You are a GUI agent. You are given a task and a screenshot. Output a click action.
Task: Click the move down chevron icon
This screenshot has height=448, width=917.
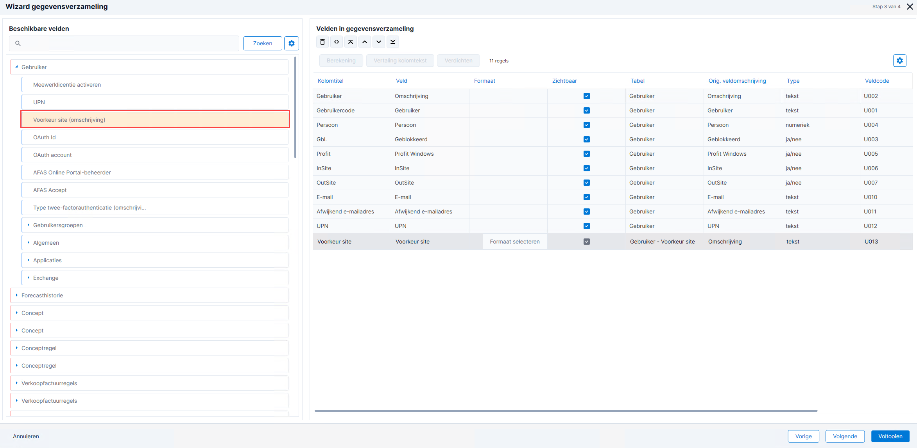[x=379, y=42]
